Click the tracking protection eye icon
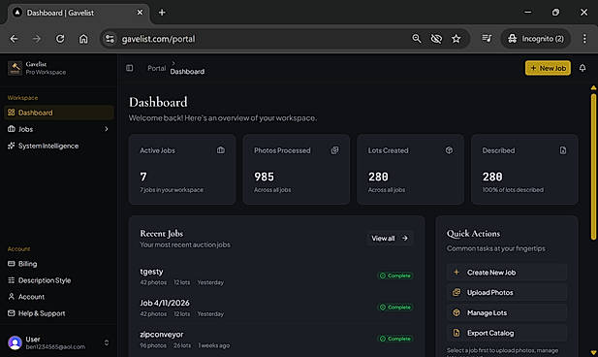 (436, 39)
